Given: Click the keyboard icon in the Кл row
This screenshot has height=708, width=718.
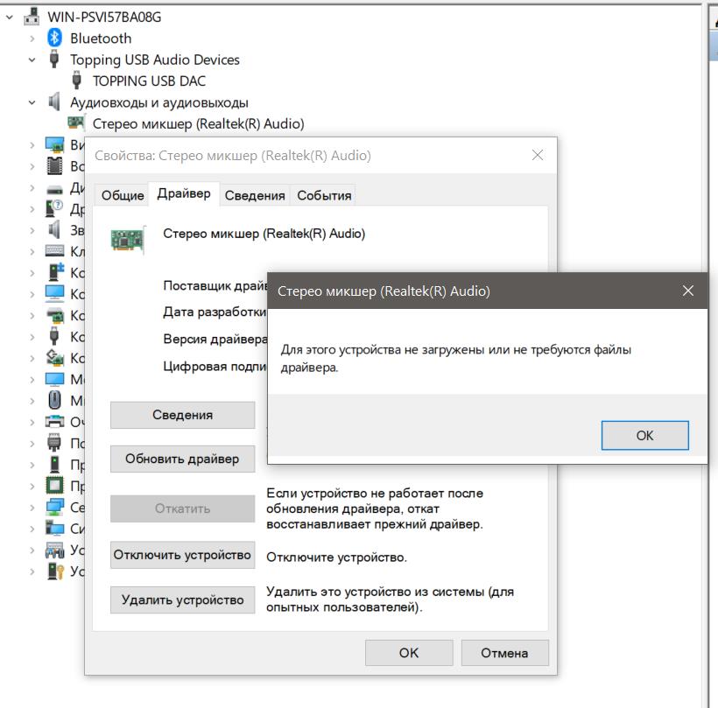Looking at the screenshot, I should click(54, 251).
